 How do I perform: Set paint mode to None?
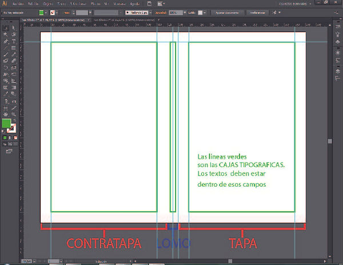(x=15, y=137)
